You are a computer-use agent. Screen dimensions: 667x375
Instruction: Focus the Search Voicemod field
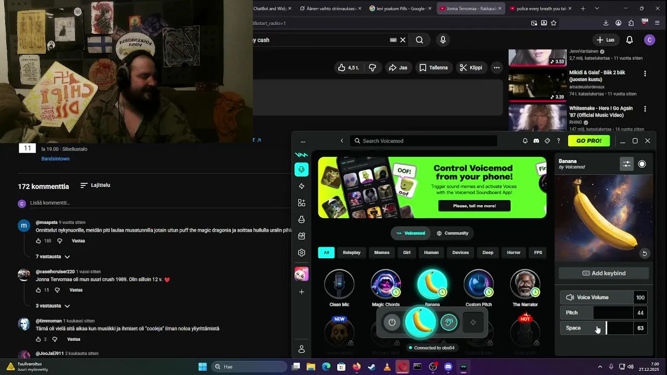(x=424, y=141)
